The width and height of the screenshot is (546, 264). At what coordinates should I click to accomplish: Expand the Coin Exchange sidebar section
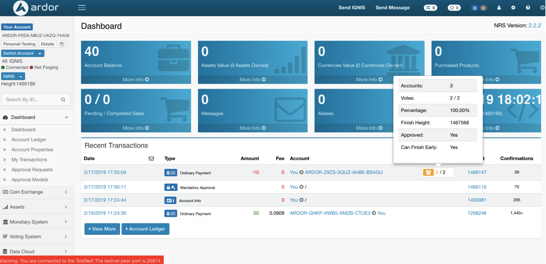(35, 192)
